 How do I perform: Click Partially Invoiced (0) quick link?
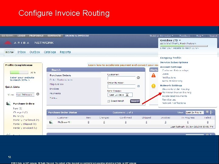[25, 128]
